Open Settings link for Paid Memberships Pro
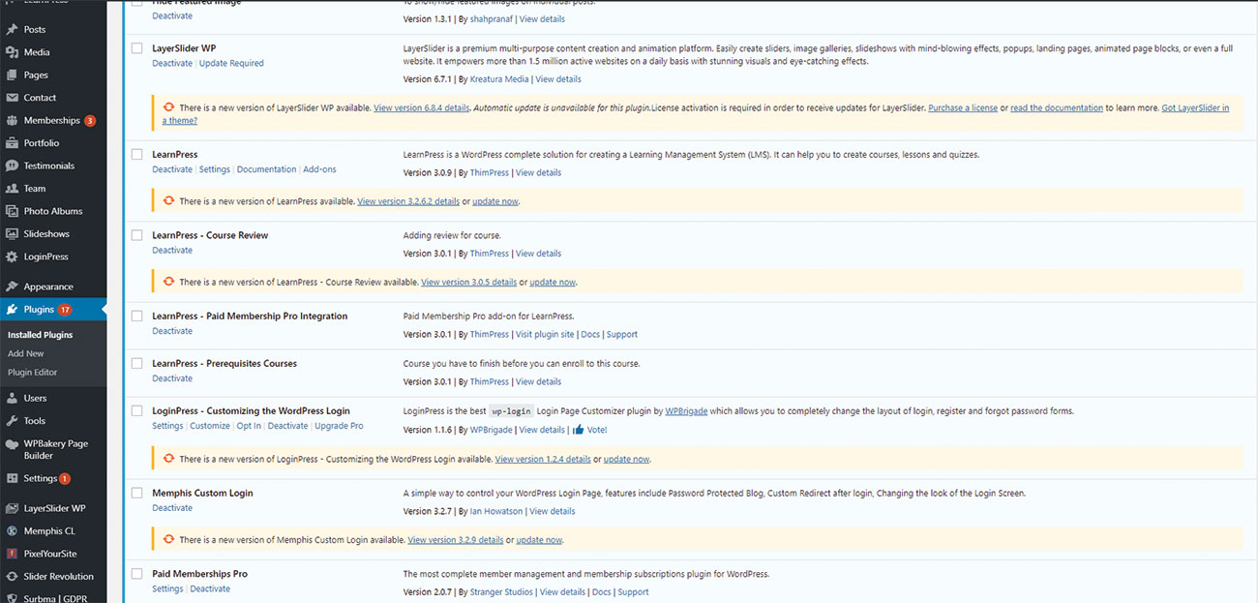 pyautogui.click(x=167, y=588)
